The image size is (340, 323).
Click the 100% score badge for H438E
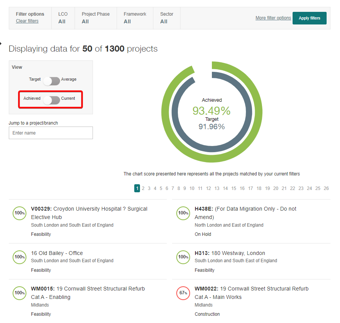pos(183,213)
